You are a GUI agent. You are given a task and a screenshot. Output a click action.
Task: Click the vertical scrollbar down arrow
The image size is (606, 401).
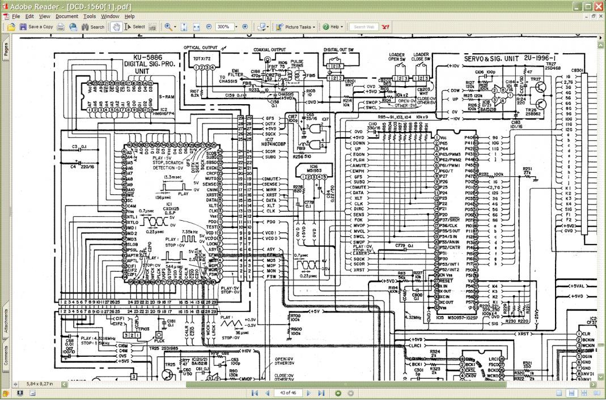point(600,377)
